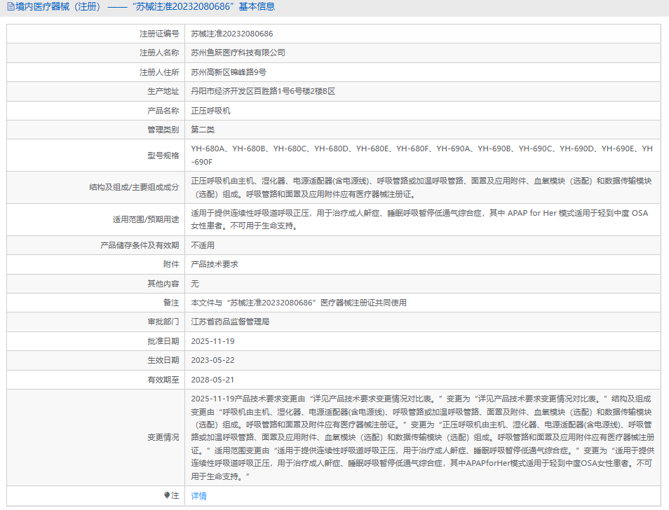Viewport: 669px width, 510px height.
Task: Click the attachment value 产品技术要求
Action: click(x=215, y=264)
